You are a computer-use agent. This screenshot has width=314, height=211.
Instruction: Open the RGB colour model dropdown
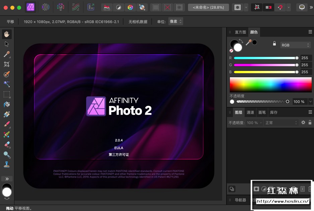click(295, 45)
